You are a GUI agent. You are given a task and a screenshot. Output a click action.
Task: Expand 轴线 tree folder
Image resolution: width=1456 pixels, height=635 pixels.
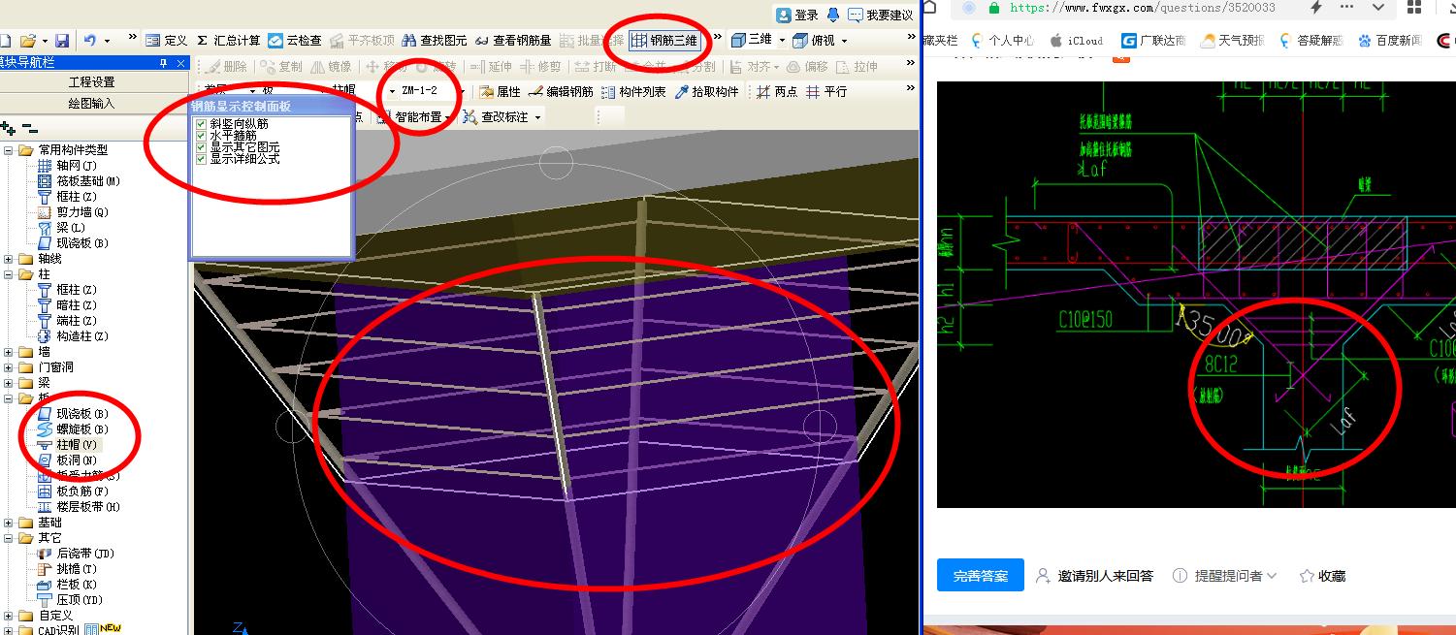point(9,259)
